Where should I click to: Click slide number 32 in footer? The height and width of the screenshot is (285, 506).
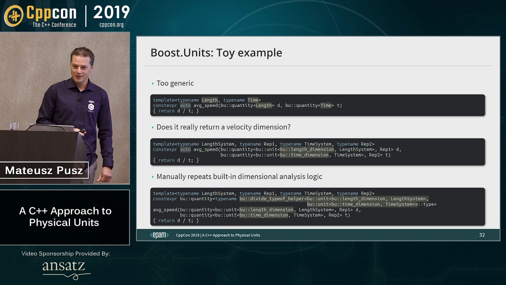tap(482, 235)
